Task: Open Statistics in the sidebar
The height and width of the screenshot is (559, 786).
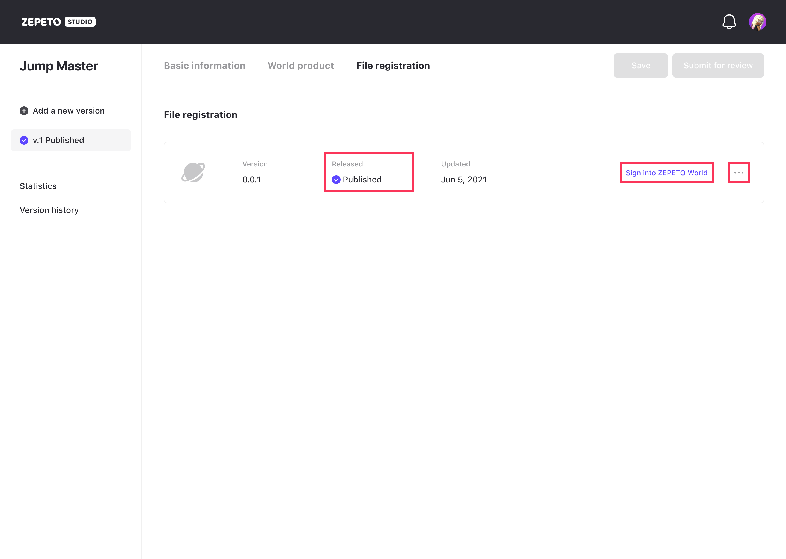Action: [38, 186]
